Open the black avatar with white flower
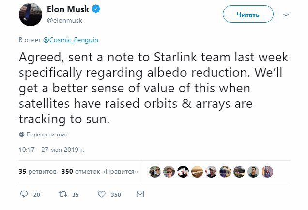Image resolution: width=308 pixels, height=210 pixels. (183, 171)
